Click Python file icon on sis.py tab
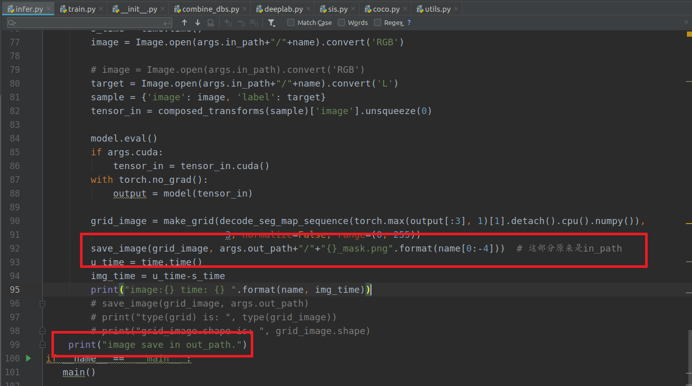This screenshot has width=692, height=386. (x=323, y=9)
